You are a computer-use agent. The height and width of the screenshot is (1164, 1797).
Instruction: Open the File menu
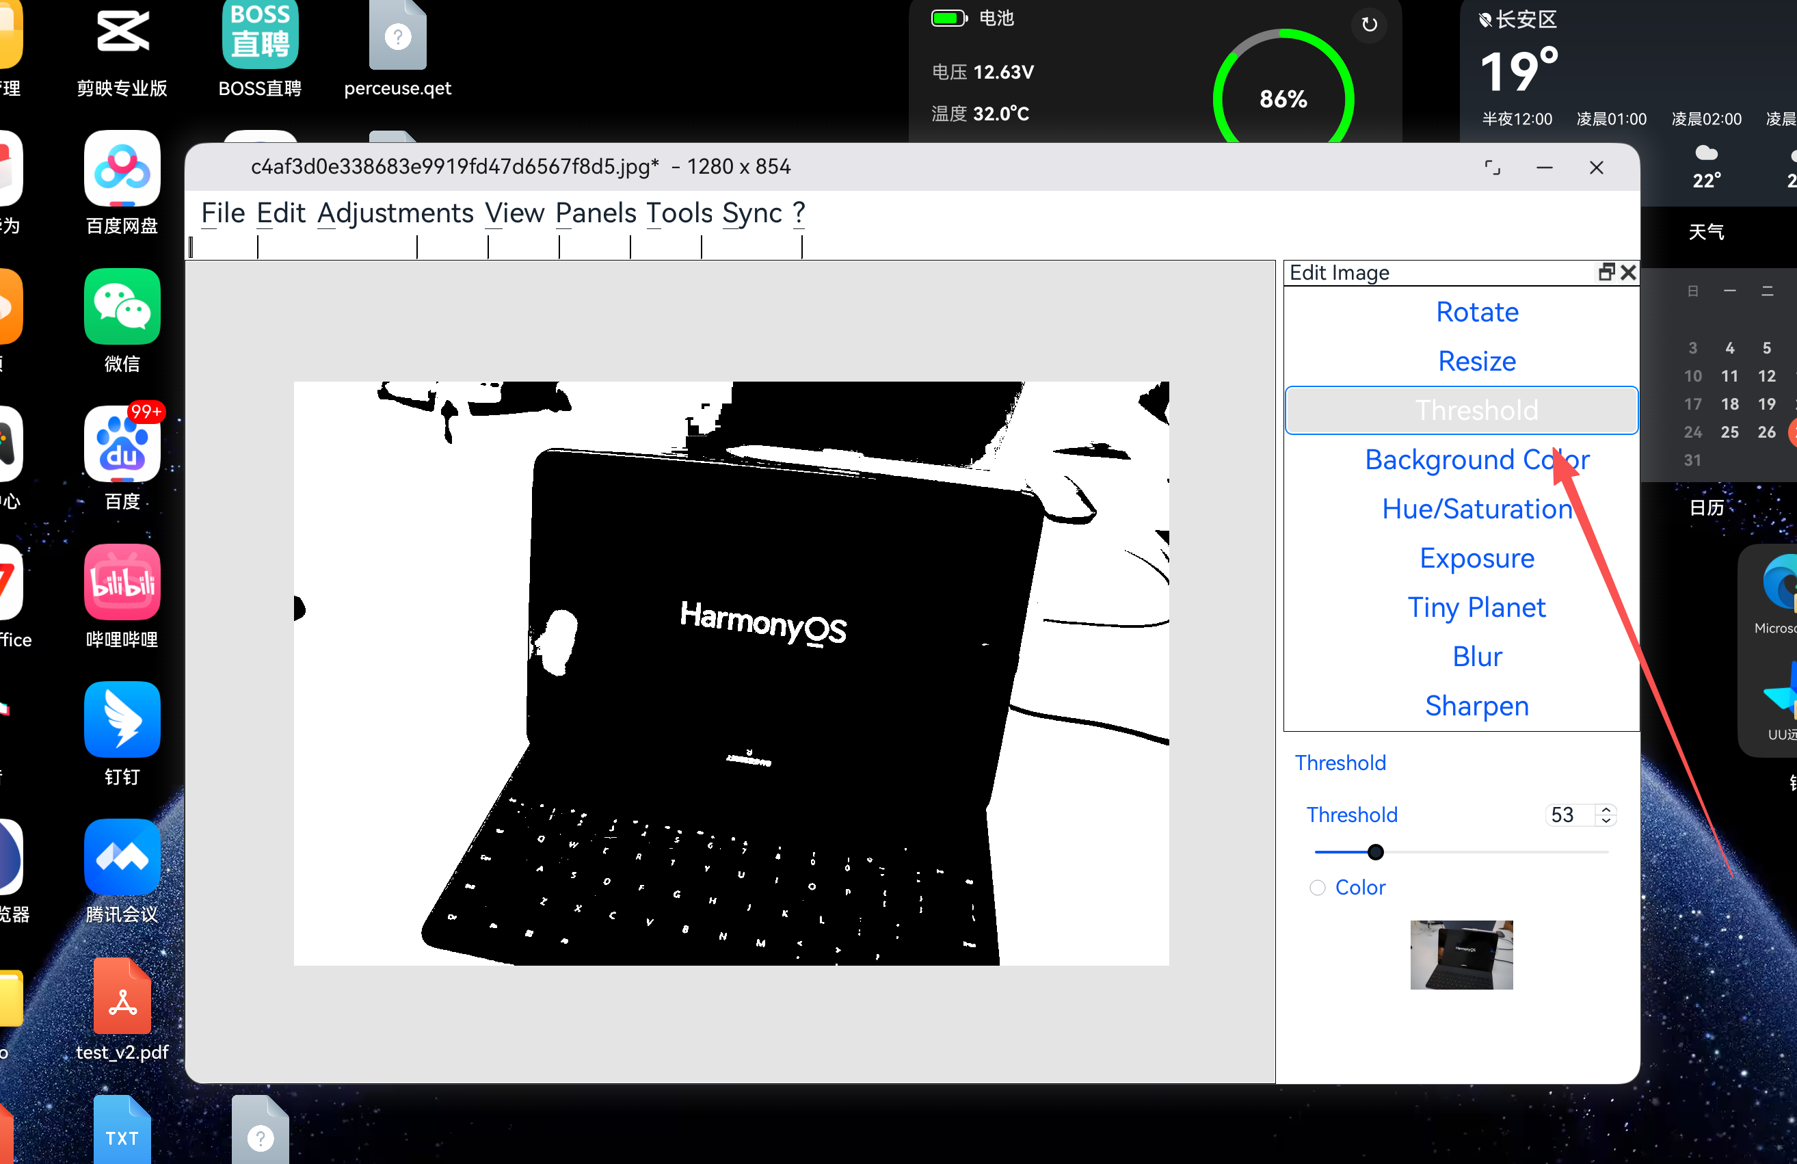[224, 213]
